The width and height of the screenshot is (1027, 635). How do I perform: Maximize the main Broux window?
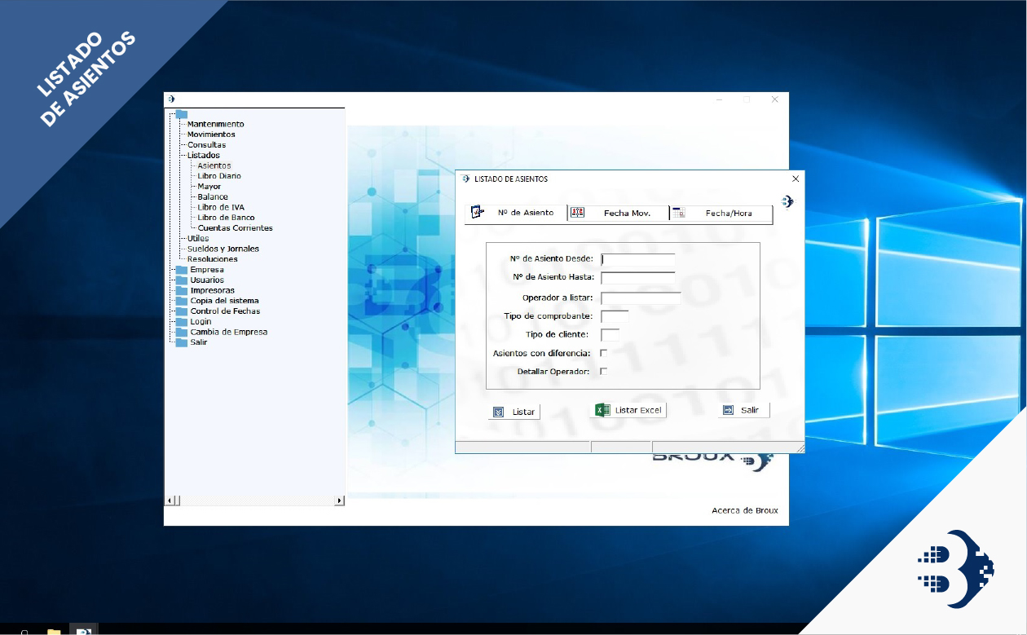[746, 99]
